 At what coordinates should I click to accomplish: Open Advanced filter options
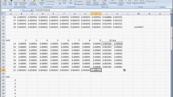[79, 4]
